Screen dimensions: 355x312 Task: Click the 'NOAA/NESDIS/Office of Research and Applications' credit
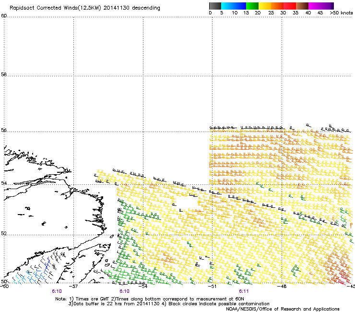(x=283, y=309)
